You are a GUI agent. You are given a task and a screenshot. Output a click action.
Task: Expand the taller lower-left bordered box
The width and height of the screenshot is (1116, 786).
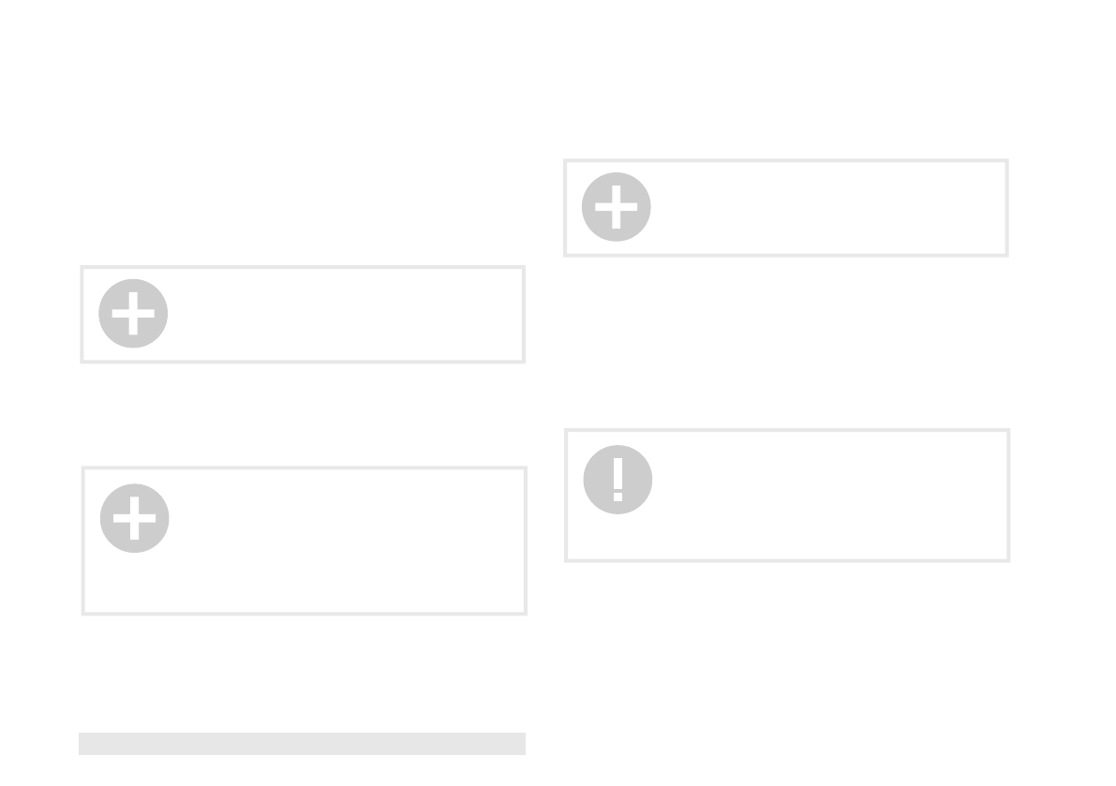click(305, 541)
